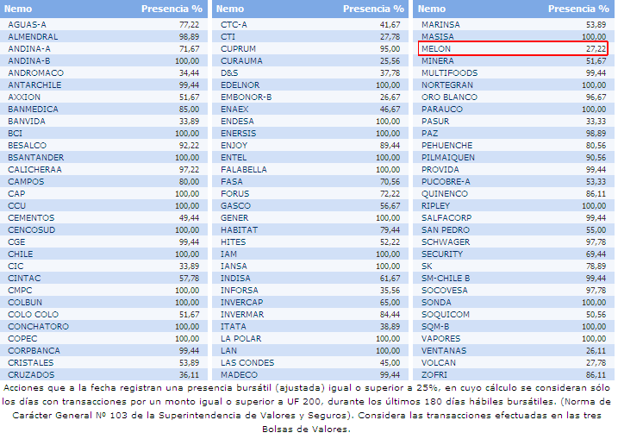This screenshot has height=439, width=618.
Task: Click the GASCO entry
Action: [235, 206]
